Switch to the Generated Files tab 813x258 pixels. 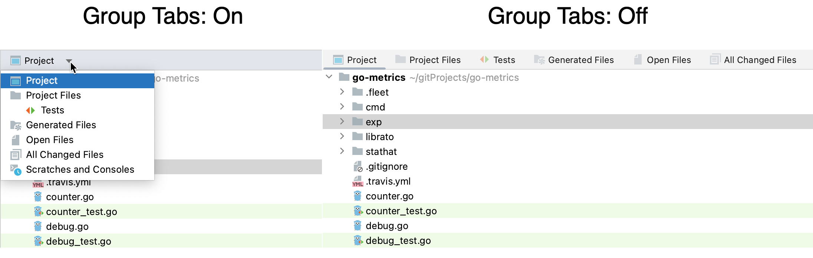580,60
